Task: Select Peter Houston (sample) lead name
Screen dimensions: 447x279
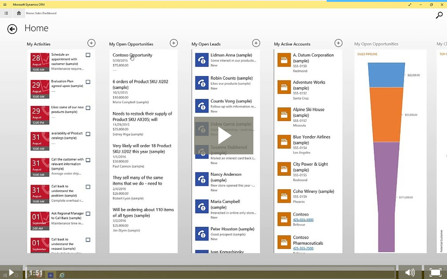Action: (232, 229)
